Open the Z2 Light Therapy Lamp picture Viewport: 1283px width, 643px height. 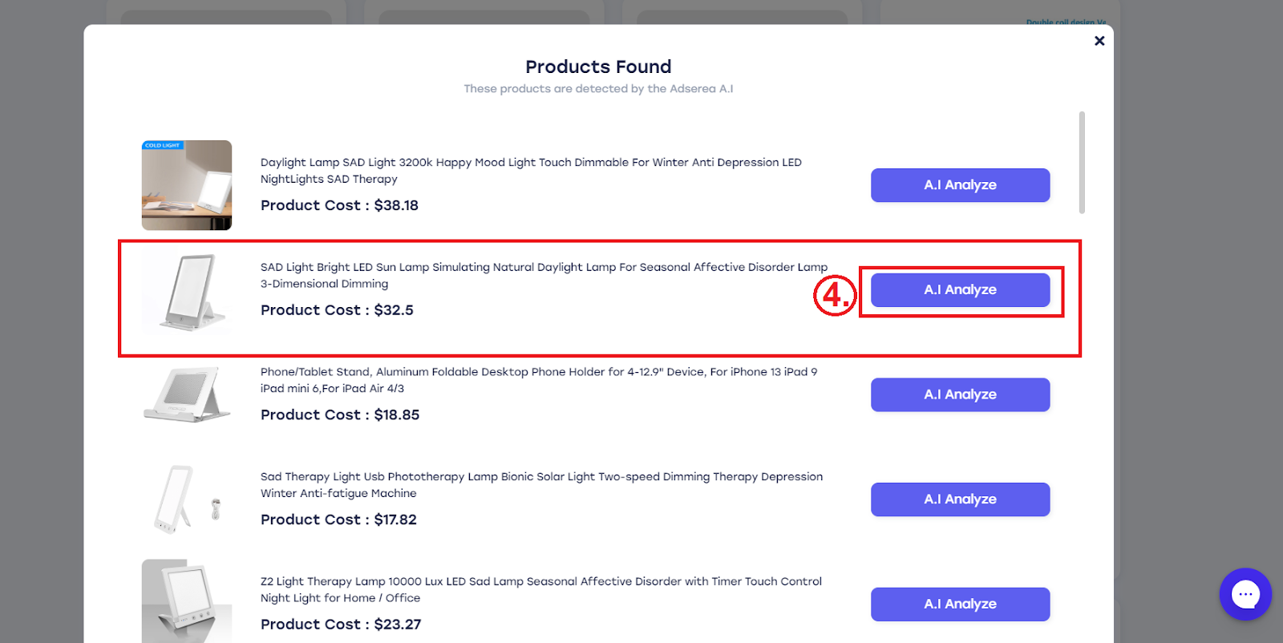click(187, 601)
